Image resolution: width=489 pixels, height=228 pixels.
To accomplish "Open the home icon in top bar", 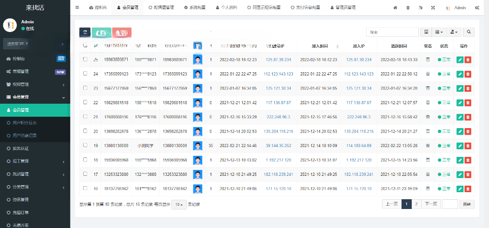I will [395, 8].
